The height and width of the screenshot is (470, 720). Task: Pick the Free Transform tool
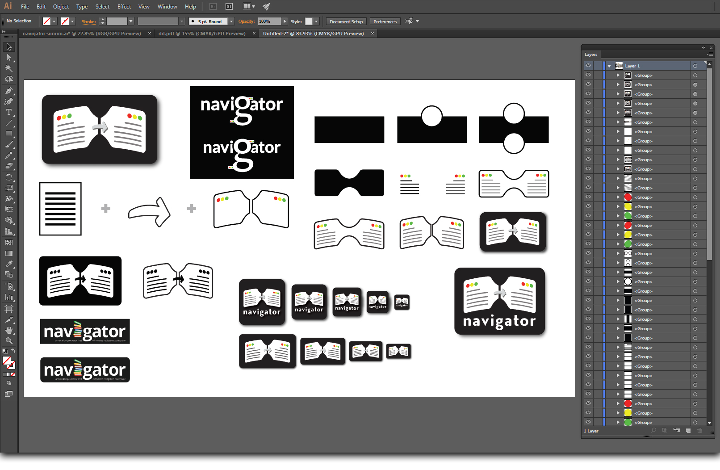pos(9,210)
